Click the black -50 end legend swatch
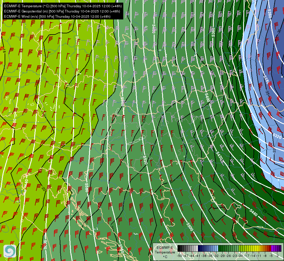The image size is (284, 261). [179, 248]
